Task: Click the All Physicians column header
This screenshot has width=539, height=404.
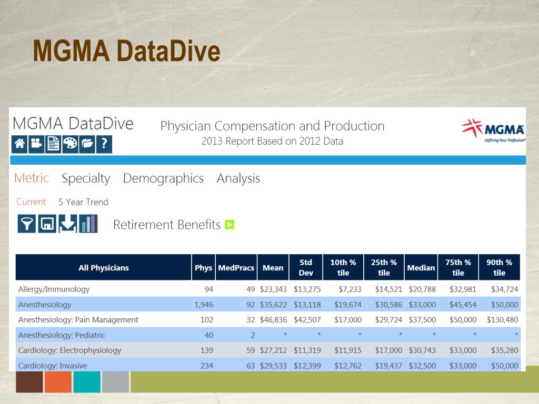Action: 103,267
